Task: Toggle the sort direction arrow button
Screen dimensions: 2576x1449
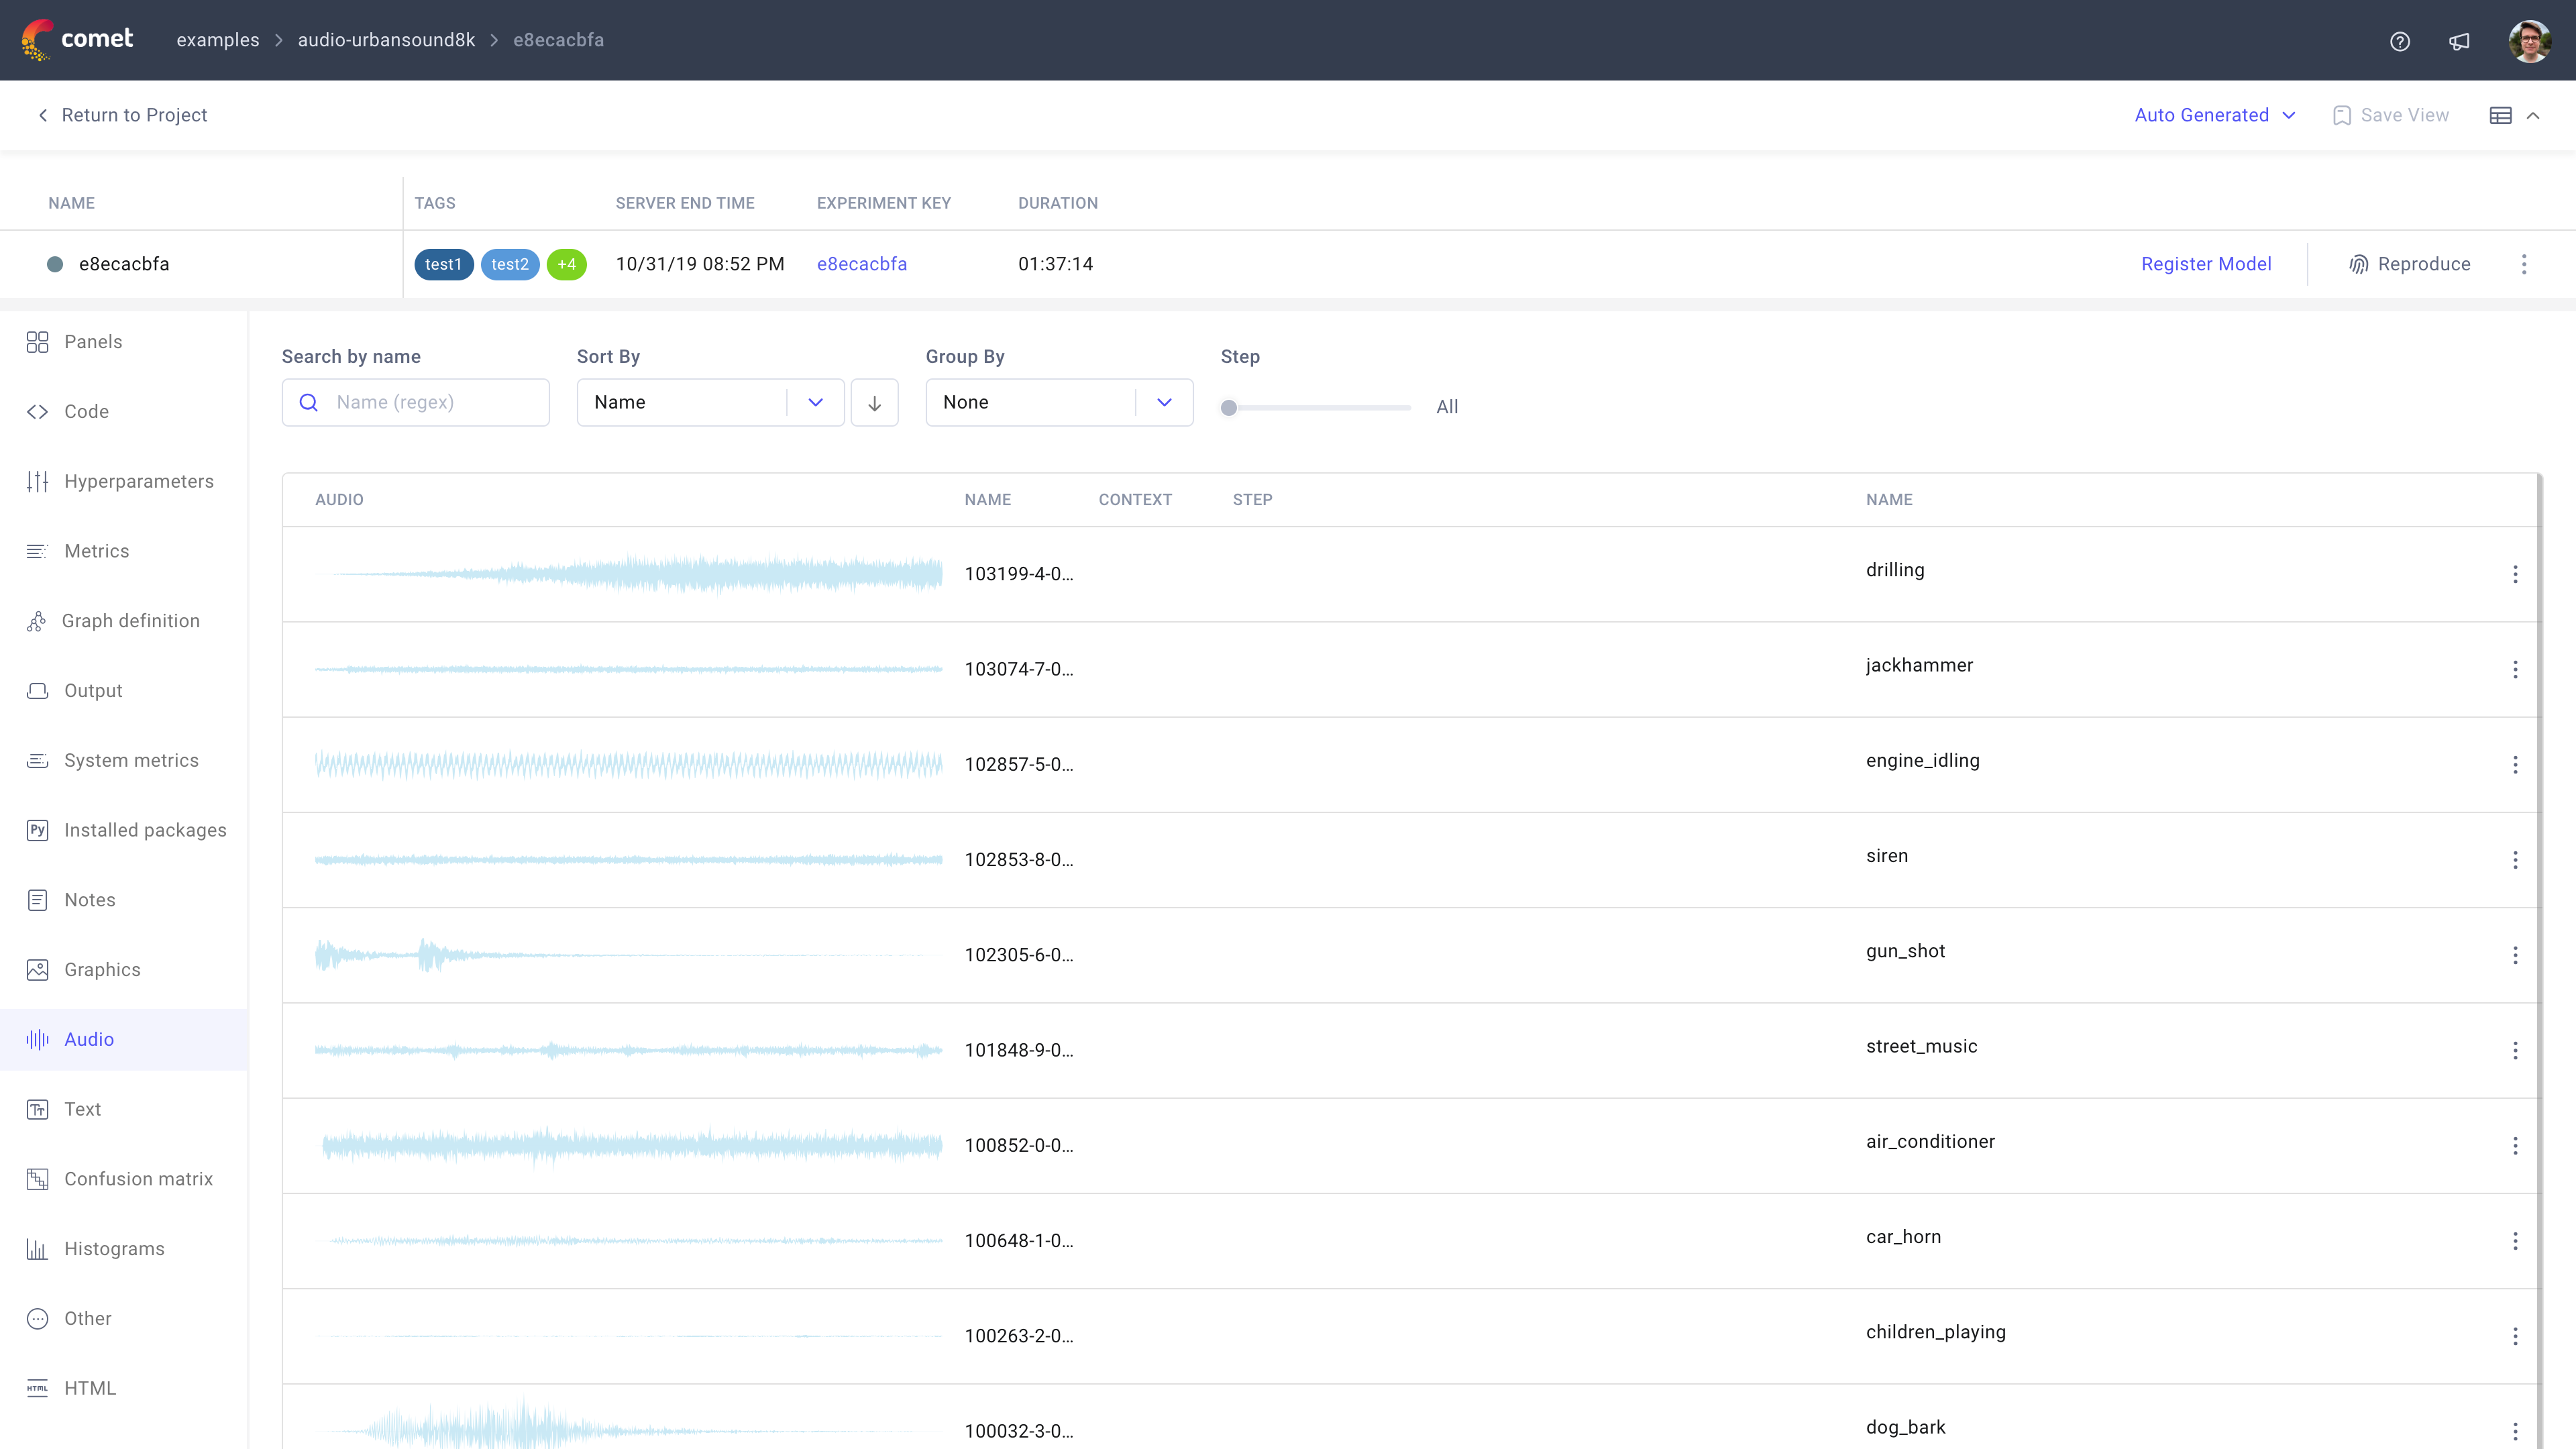Action: tap(874, 402)
